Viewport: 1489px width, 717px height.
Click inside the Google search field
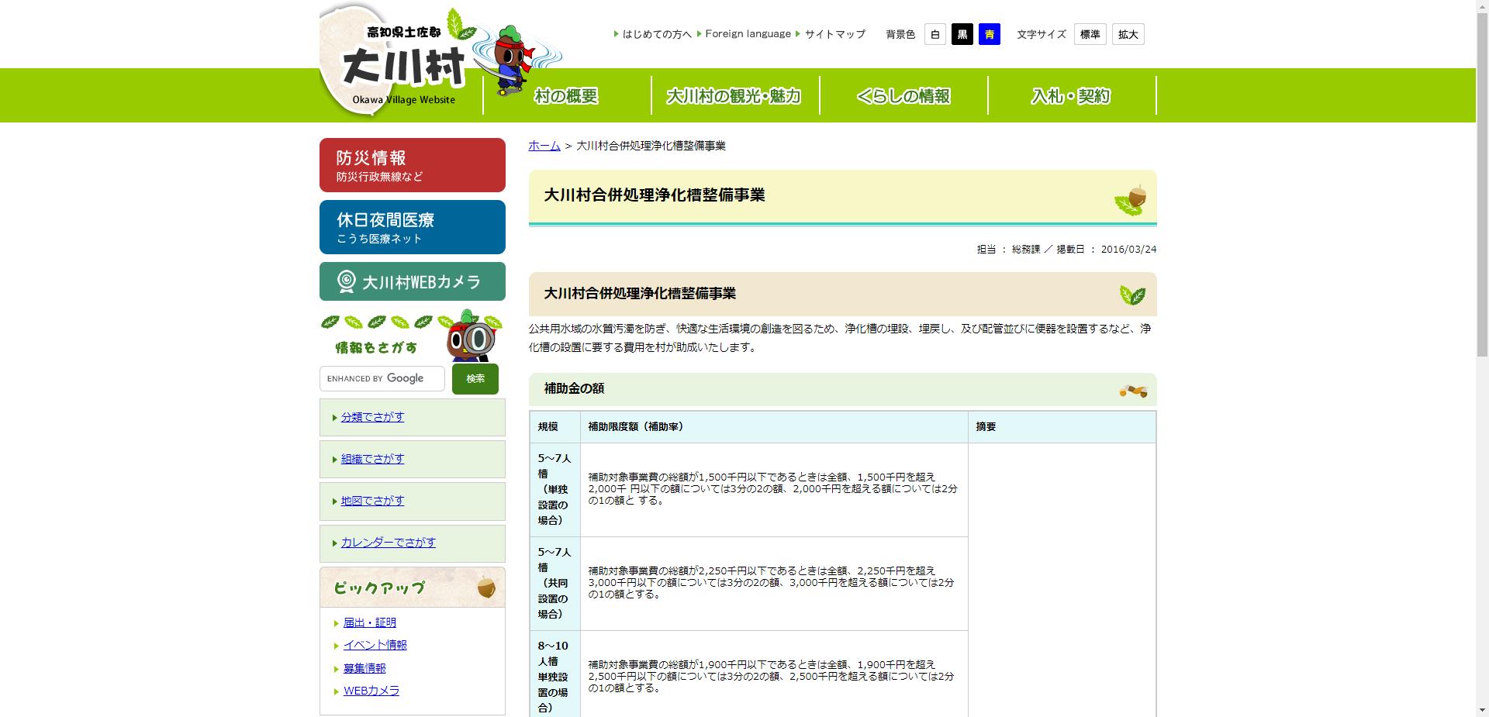[382, 378]
